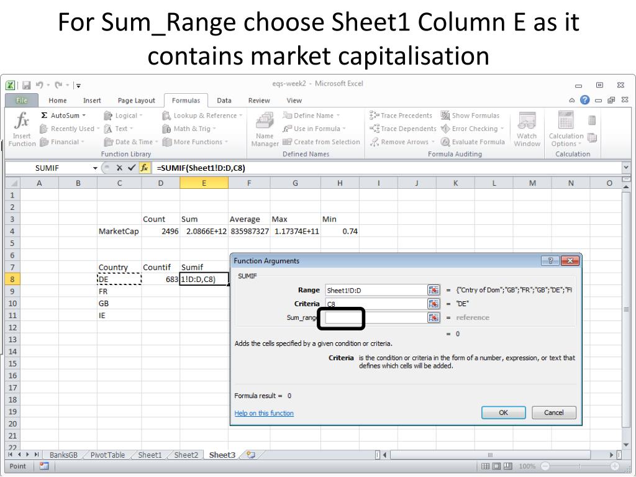The height and width of the screenshot is (477, 636).
Task: Click Cancel in Function Arguments dialog
Action: click(553, 412)
